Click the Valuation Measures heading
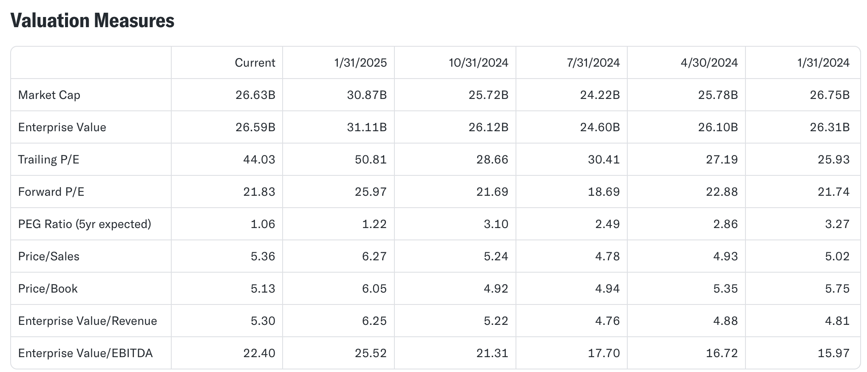This screenshot has height=372, width=867. pos(92,20)
